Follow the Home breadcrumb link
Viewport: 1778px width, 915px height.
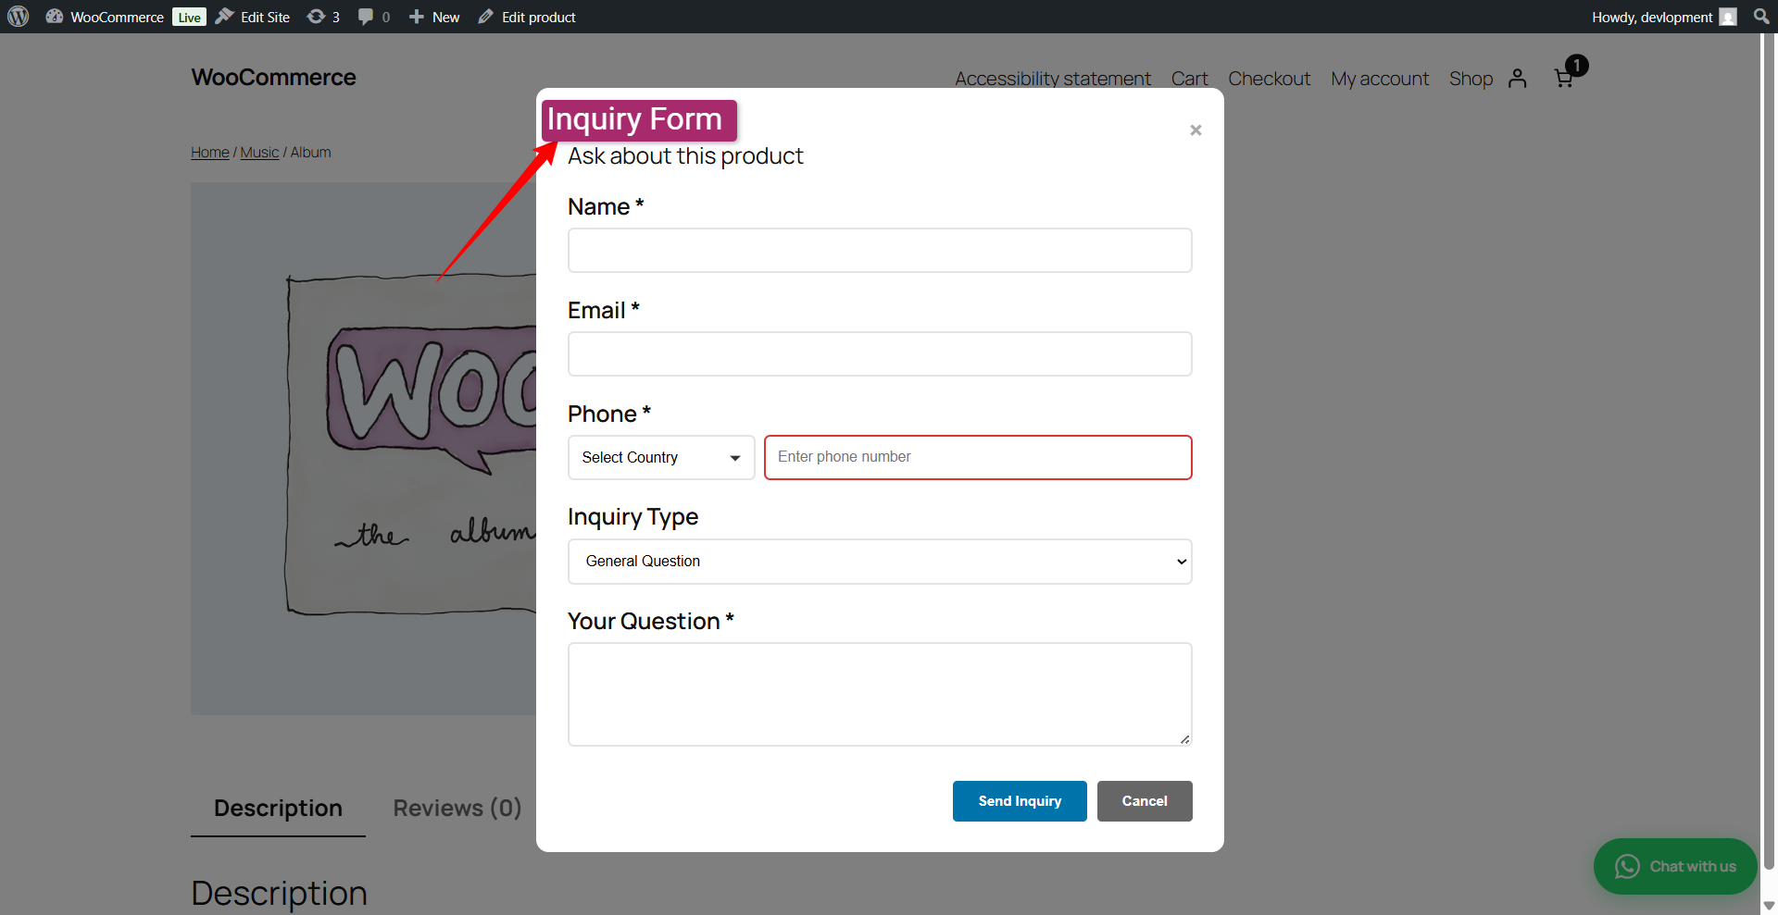click(210, 153)
